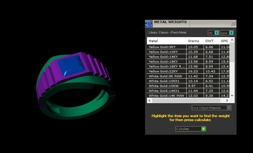Click the vertical scrollbar thumb
The height and width of the screenshot is (153, 253).
232,52
